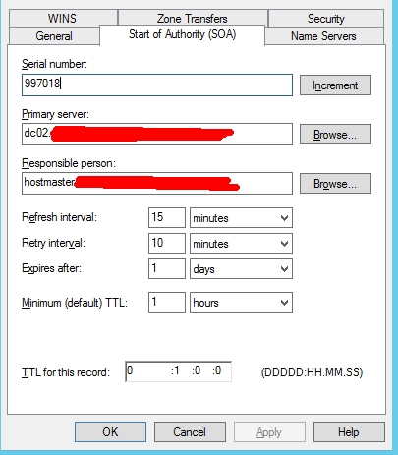This screenshot has width=398, height=455.
Task: Switch to the WINS tab
Action: 63,19
